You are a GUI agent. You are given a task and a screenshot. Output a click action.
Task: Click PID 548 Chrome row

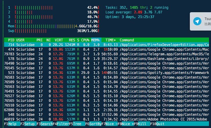click(106, 115)
